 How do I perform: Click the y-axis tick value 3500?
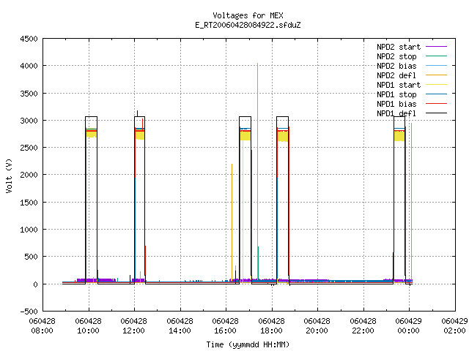[x=29, y=94]
